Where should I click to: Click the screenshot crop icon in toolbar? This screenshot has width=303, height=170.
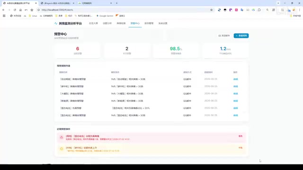[282, 10]
